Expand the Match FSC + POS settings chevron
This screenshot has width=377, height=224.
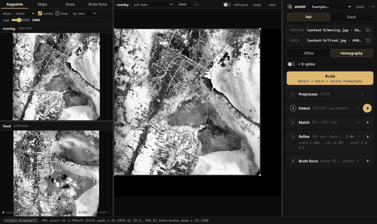[x=358, y=123]
